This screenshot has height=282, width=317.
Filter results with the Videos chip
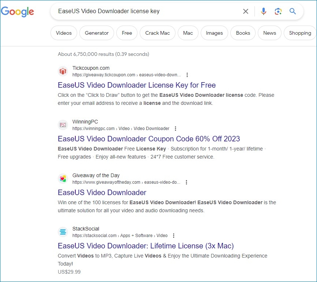[x=64, y=33]
